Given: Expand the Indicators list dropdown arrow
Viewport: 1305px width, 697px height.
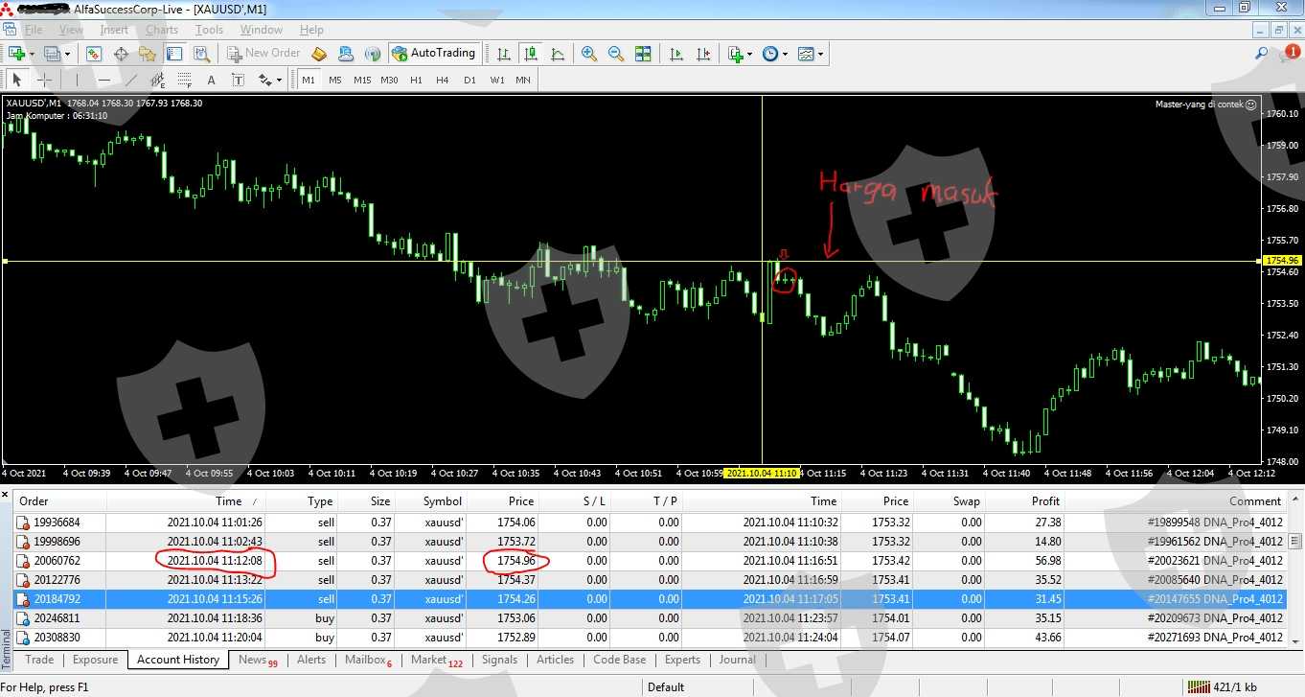Looking at the screenshot, I should pyautogui.click(x=749, y=55).
